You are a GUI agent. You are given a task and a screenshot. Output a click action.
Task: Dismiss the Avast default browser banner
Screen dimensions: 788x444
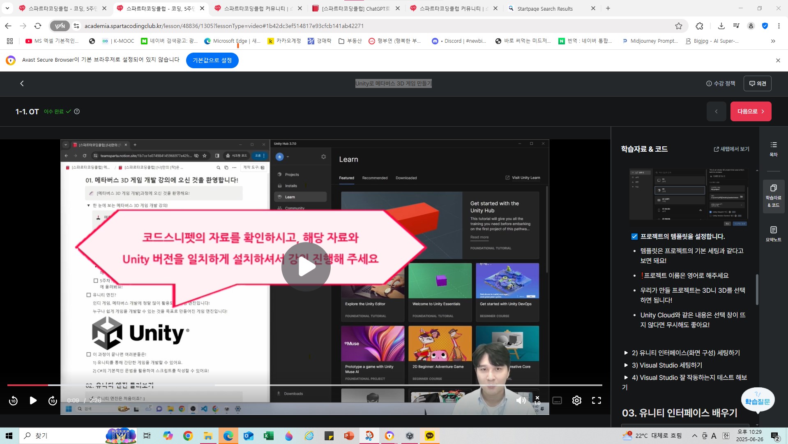pyautogui.click(x=778, y=60)
